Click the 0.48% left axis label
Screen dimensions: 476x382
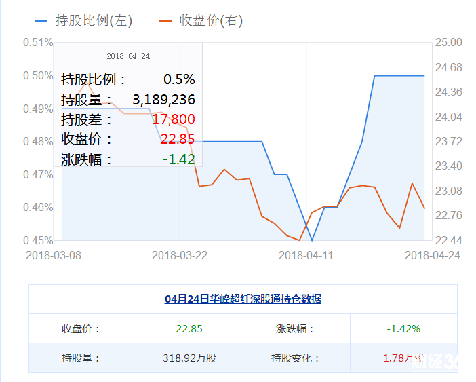point(38,142)
